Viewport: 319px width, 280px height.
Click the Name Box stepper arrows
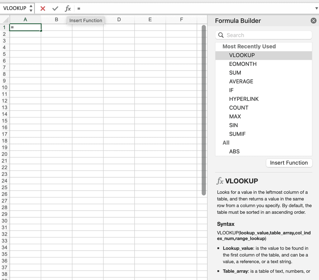point(31,8)
